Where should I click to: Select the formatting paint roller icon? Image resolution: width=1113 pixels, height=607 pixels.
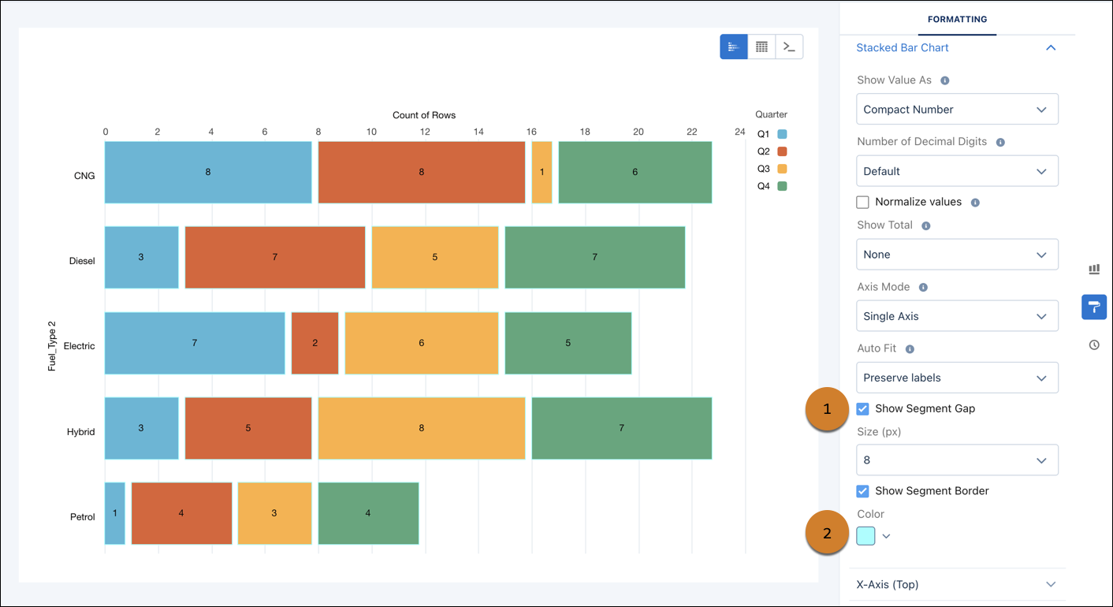(1094, 307)
